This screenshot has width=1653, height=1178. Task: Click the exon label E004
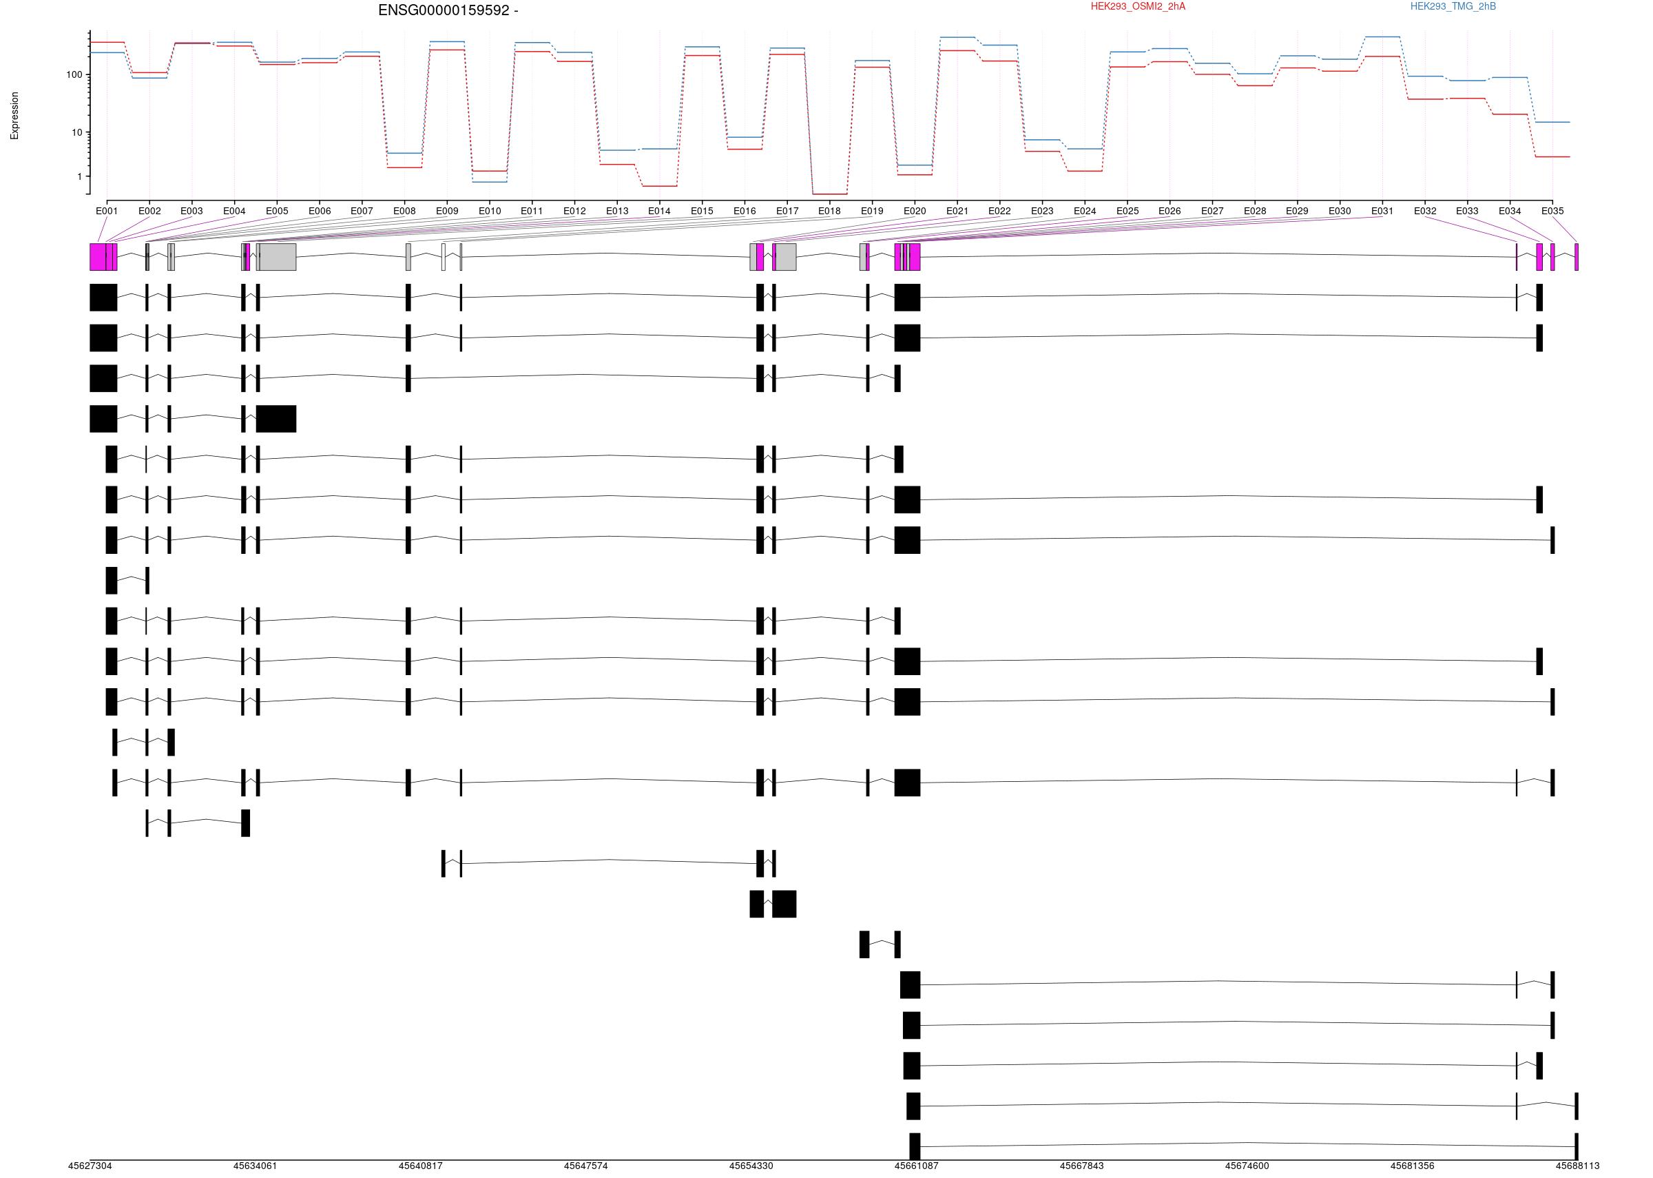click(234, 211)
